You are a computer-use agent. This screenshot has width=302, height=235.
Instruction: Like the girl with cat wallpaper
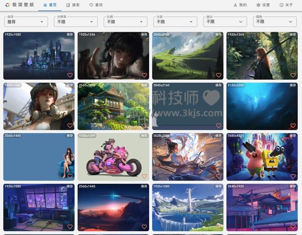point(144,75)
